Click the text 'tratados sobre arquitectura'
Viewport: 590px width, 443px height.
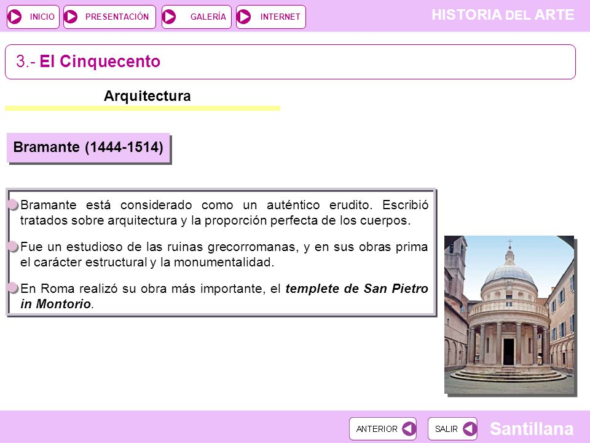pos(98,220)
